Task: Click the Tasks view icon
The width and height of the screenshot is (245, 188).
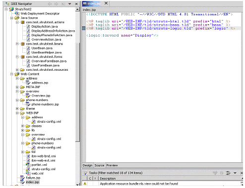Action: pos(85,173)
